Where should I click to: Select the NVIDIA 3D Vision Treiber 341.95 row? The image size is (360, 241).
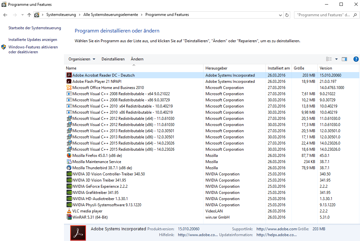pyautogui.click(x=212, y=180)
